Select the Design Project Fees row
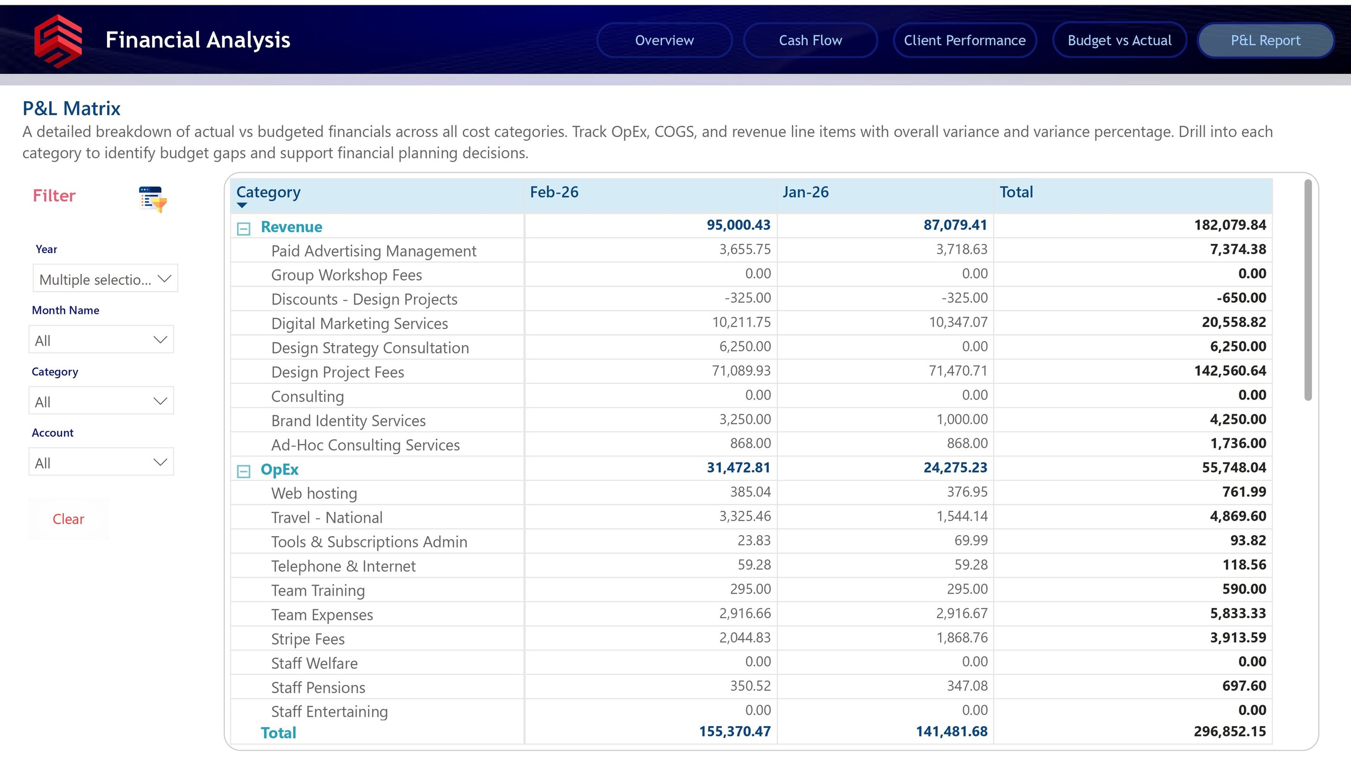The width and height of the screenshot is (1351, 770). (338, 372)
